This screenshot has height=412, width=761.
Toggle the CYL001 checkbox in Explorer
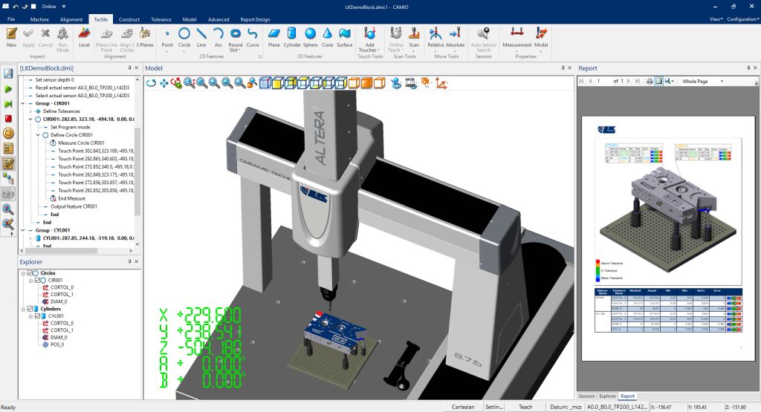[37, 316]
